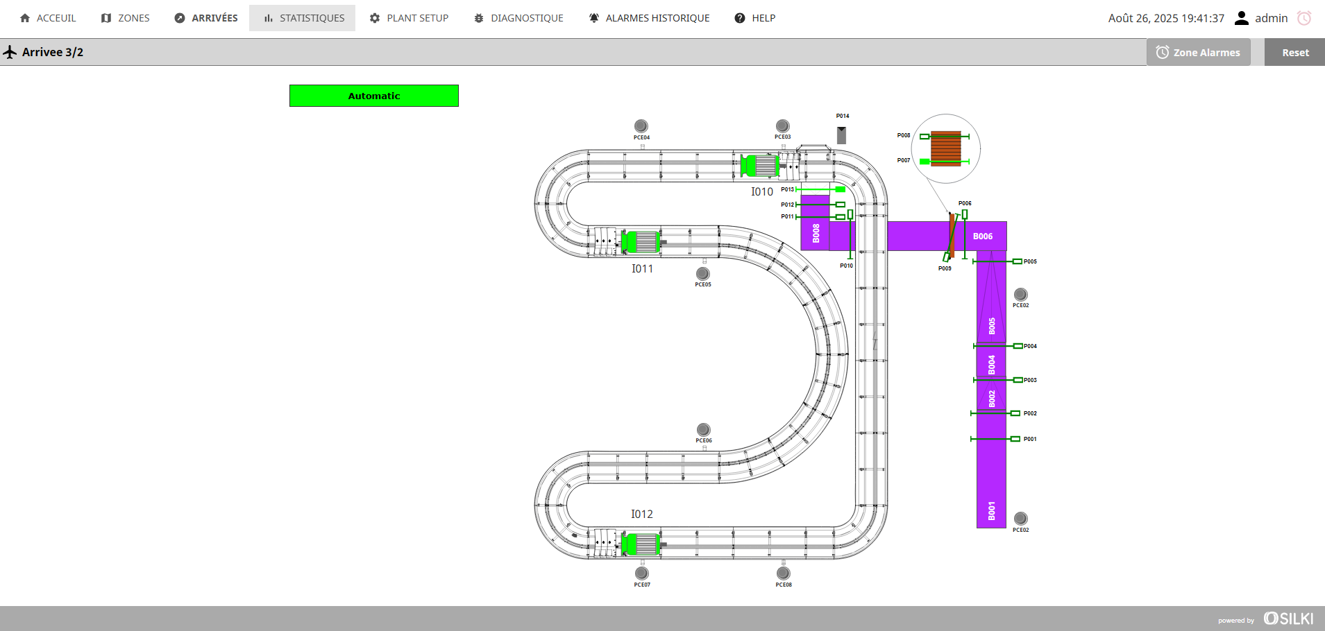The image size is (1325, 631).
Task: Click the SILKI logo in footer
Action: 1288,619
